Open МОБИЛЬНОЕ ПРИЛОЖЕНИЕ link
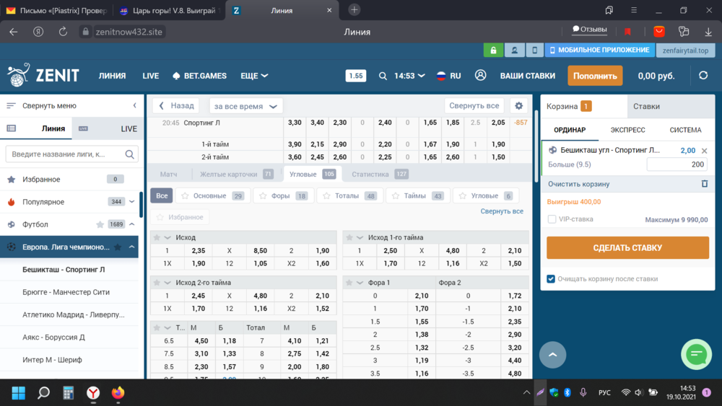 [600, 50]
